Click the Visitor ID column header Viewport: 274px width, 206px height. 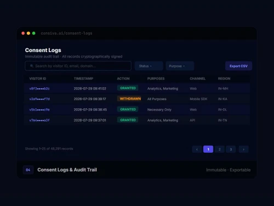pos(38,79)
